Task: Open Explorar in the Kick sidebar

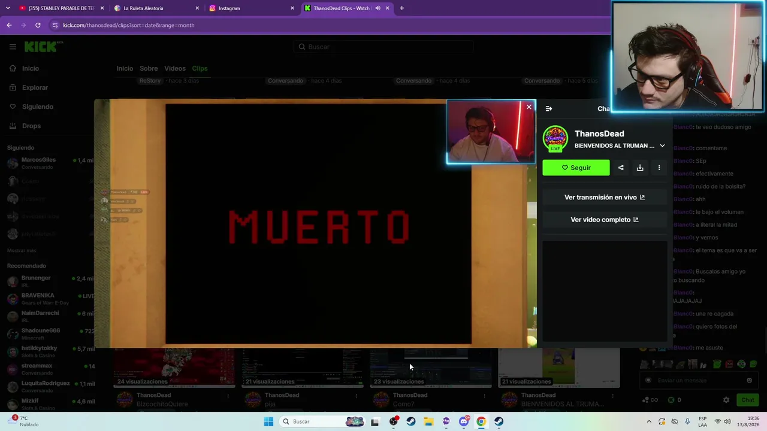Action: [x=28, y=87]
